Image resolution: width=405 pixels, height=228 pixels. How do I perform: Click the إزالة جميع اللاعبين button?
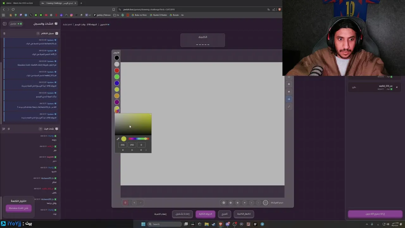(x=375, y=214)
